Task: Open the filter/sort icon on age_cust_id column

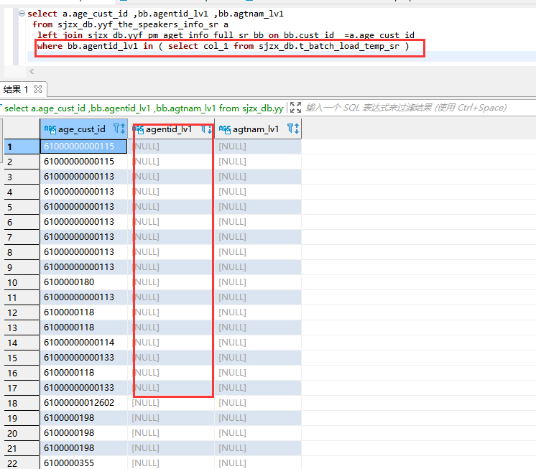Action: [x=119, y=129]
